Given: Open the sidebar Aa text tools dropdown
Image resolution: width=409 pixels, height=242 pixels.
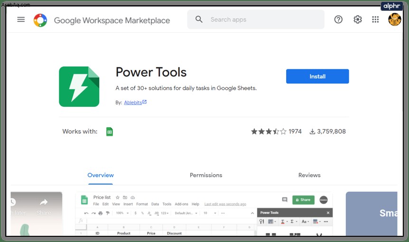Looking at the screenshot, I should [305, 222].
